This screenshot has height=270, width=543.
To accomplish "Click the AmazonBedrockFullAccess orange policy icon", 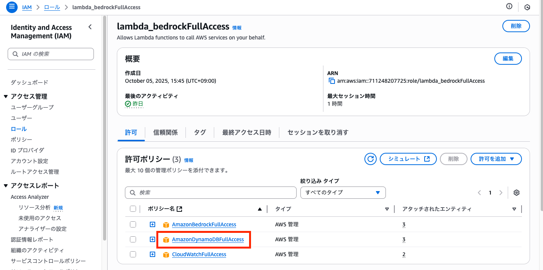I will pos(166,225).
